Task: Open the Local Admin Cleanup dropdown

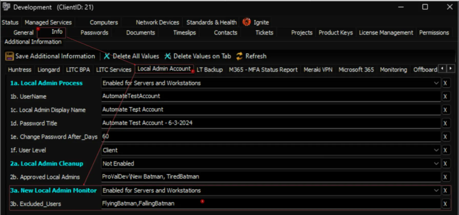Action: point(436,164)
